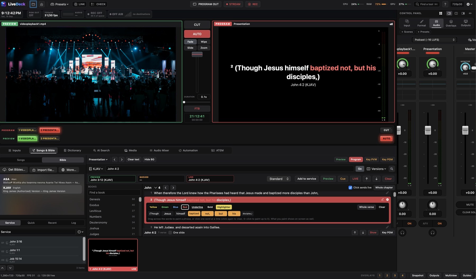Collapse verse 2 editor with round chevron
476x279 pixels.
pos(387,200)
